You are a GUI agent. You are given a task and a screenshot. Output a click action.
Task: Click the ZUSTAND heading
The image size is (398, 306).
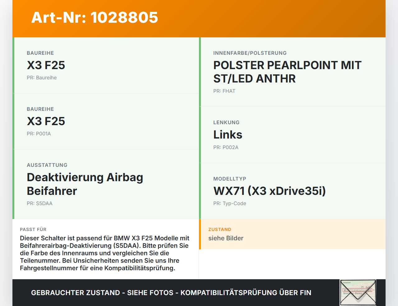click(x=220, y=230)
